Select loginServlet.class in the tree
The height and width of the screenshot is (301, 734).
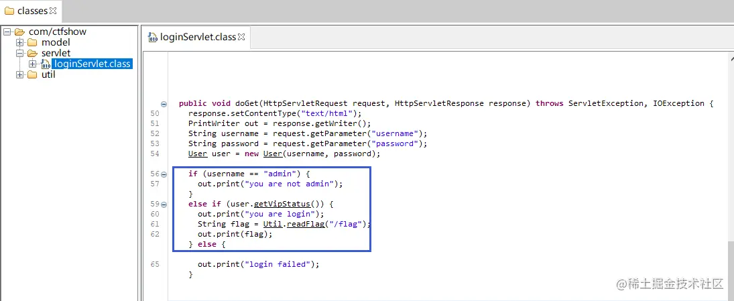[x=93, y=64]
